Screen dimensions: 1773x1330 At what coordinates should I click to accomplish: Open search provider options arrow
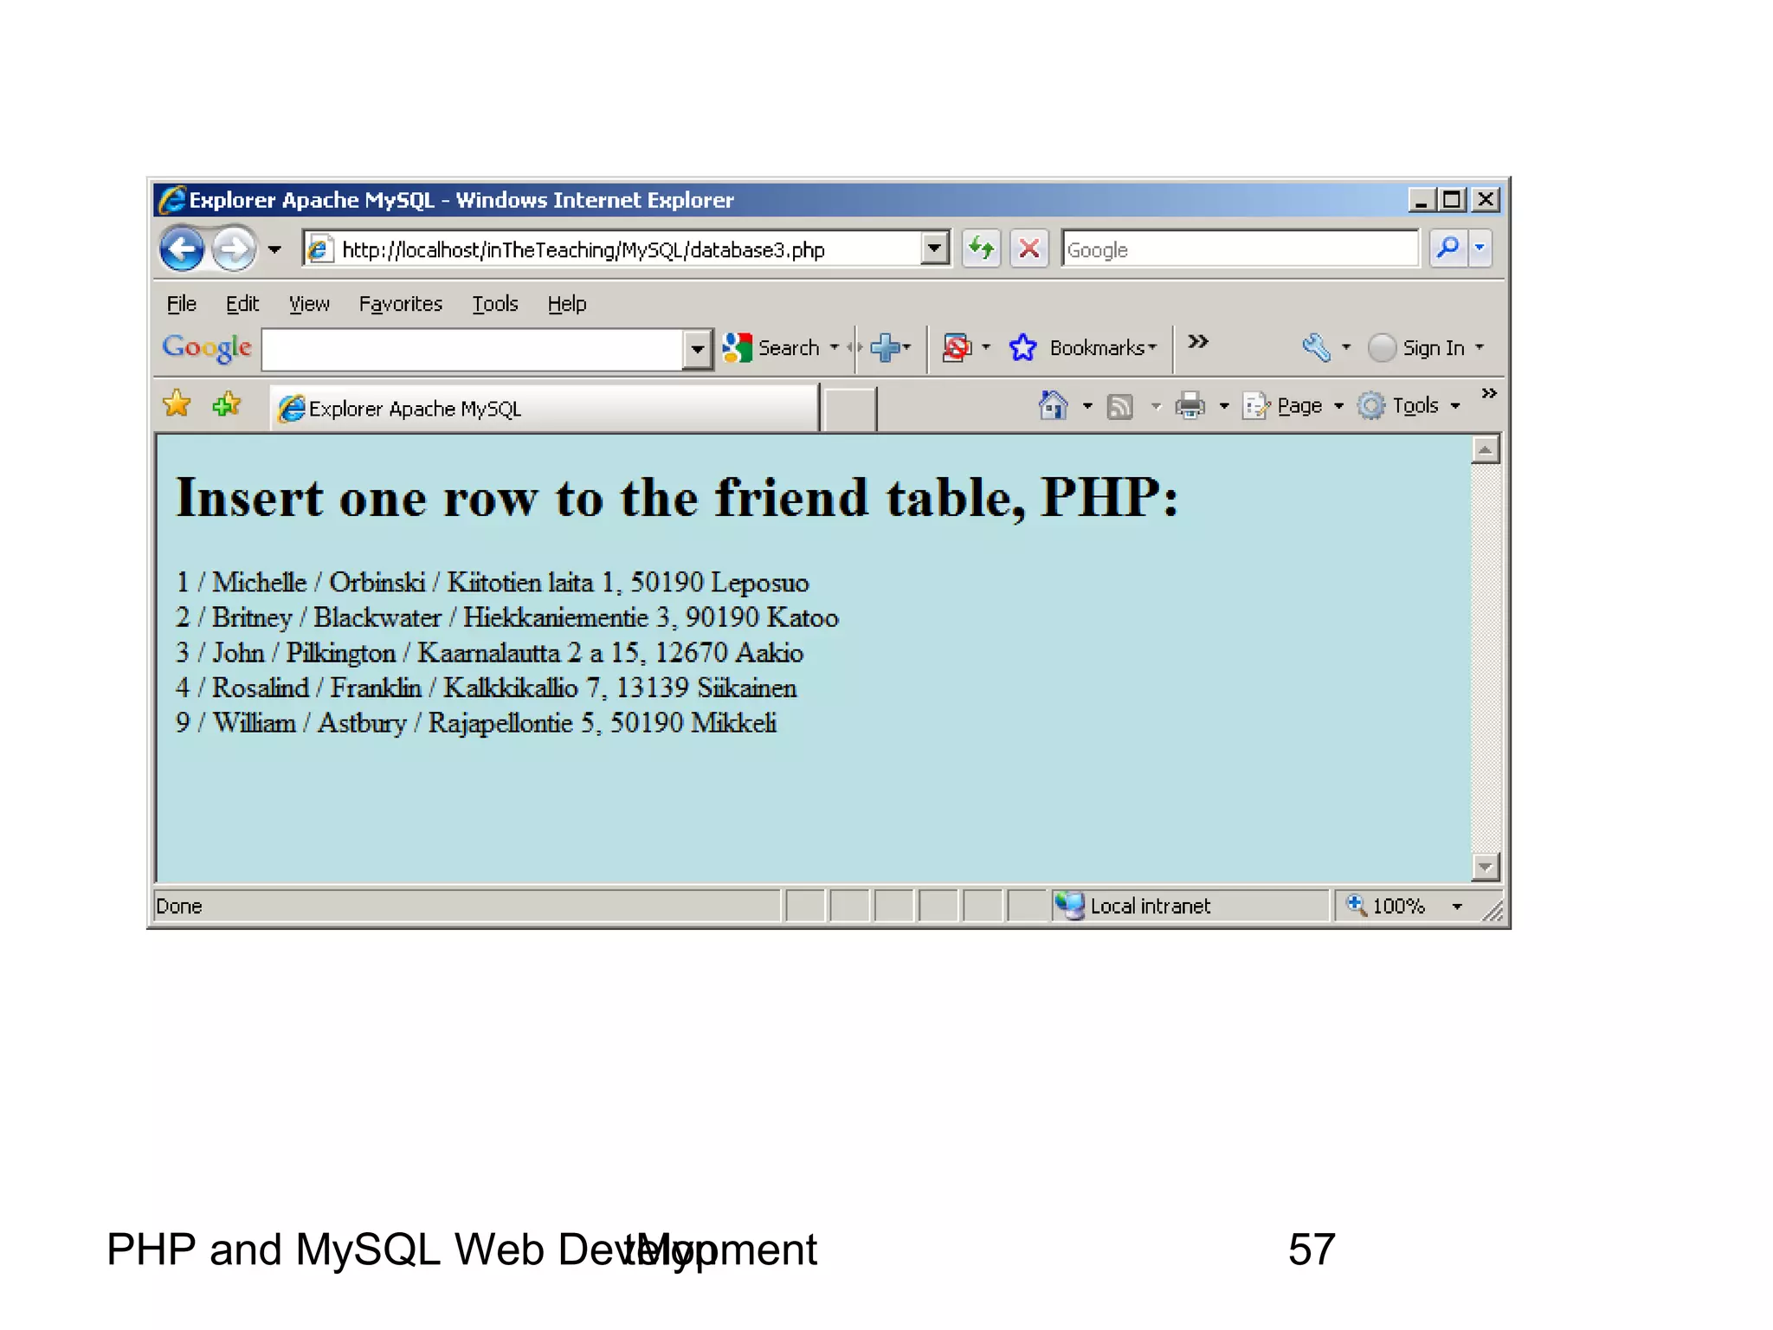1480,249
